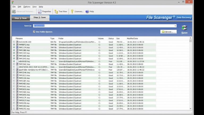Click file icon of TMPE37C.tmp
204x115 pixels.
point(17,109)
